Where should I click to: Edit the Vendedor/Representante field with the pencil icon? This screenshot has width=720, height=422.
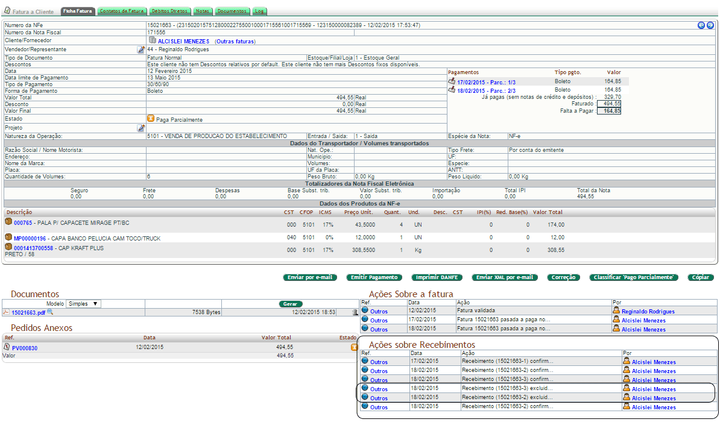141,49
